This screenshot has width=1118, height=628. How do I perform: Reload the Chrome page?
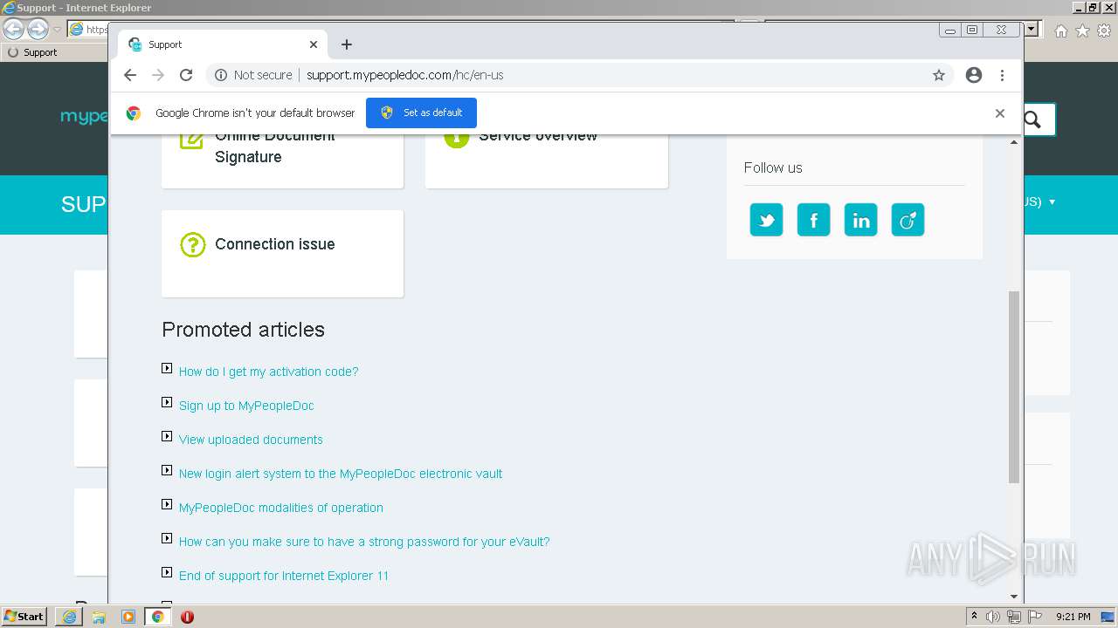(186, 75)
